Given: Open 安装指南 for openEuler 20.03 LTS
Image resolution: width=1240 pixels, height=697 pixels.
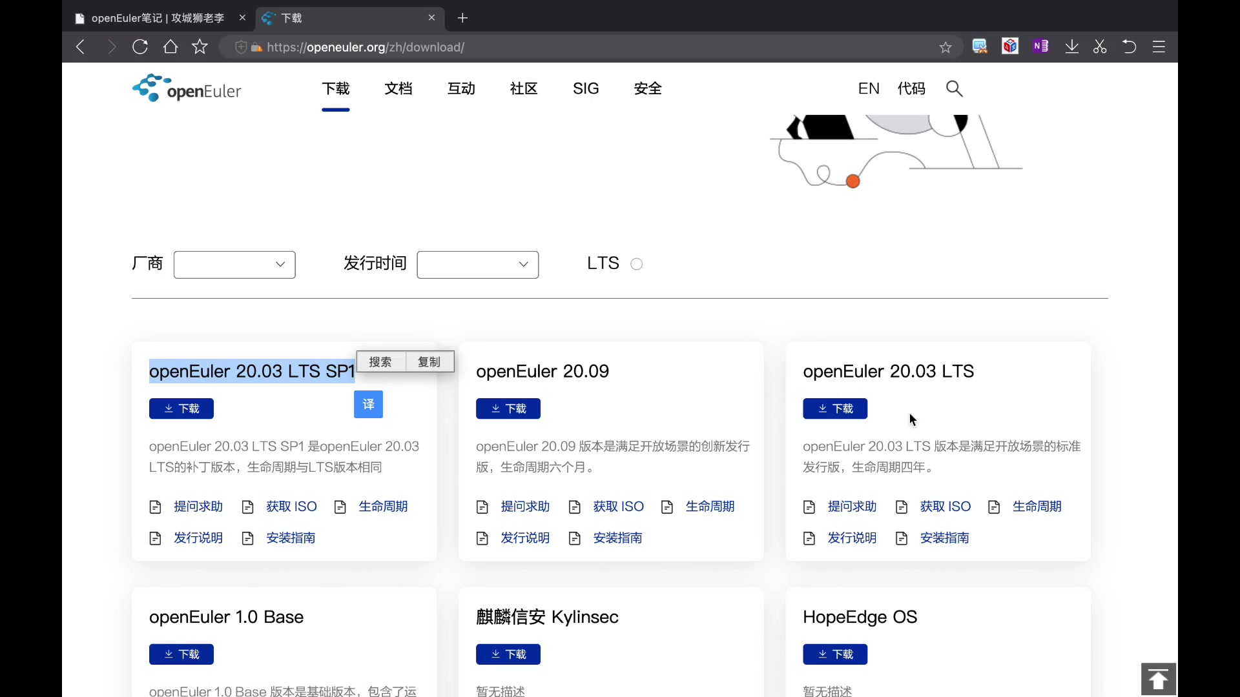Looking at the screenshot, I should (944, 538).
